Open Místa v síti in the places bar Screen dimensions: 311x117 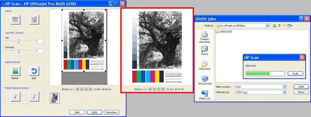[205, 95]
